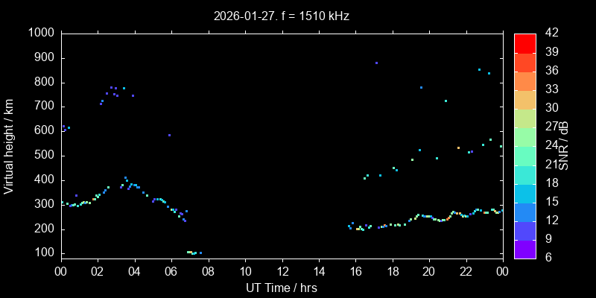Viewport: 596px width, 298px height.
Task: Click the plot title showing 2026-01-27 and 1510 kHz
Action: tap(282, 15)
